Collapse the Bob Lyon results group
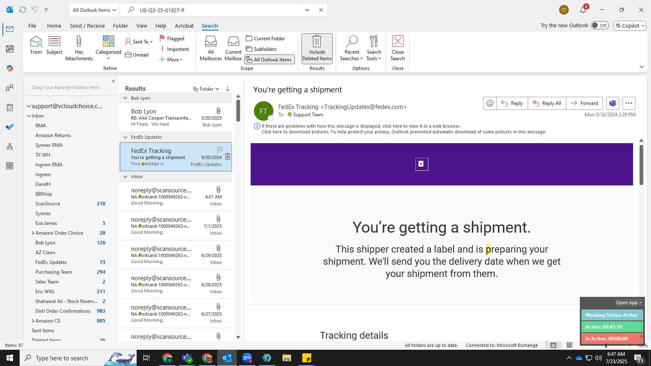This screenshot has width=651, height=366. pos(125,98)
